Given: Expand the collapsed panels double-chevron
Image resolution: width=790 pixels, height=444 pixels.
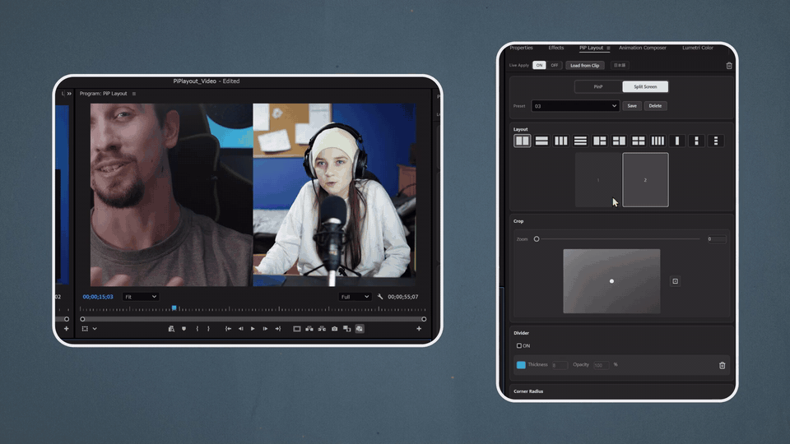Looking at the screenshot, I should [x=69, y=94].
